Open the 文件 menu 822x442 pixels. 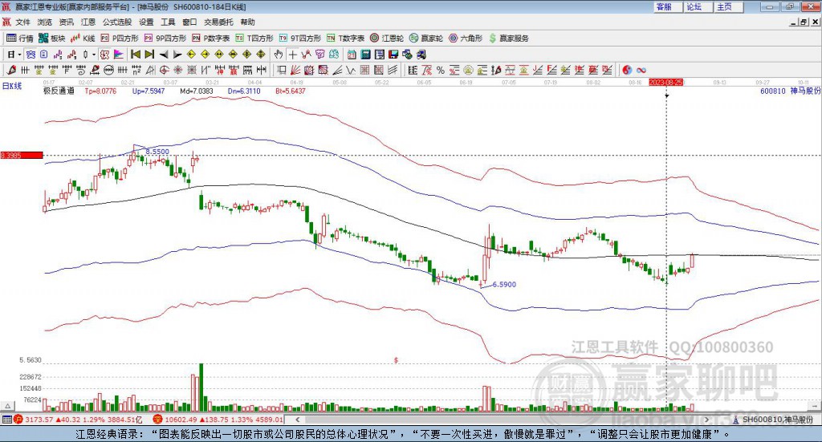[x=22, y=22]
